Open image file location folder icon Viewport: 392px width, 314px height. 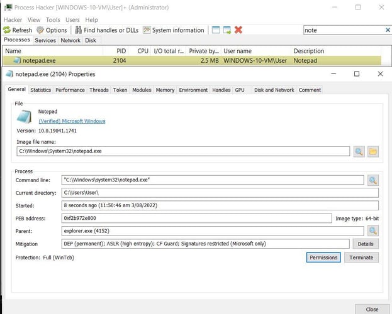372,151
